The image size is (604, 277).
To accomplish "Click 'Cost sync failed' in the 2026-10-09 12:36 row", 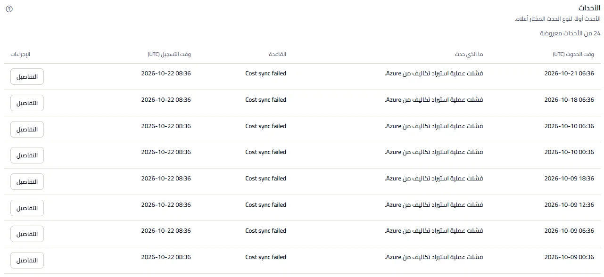I will click(x=266, y=205).
